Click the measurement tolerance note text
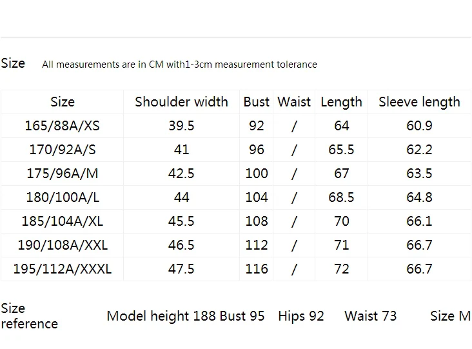 179,64
